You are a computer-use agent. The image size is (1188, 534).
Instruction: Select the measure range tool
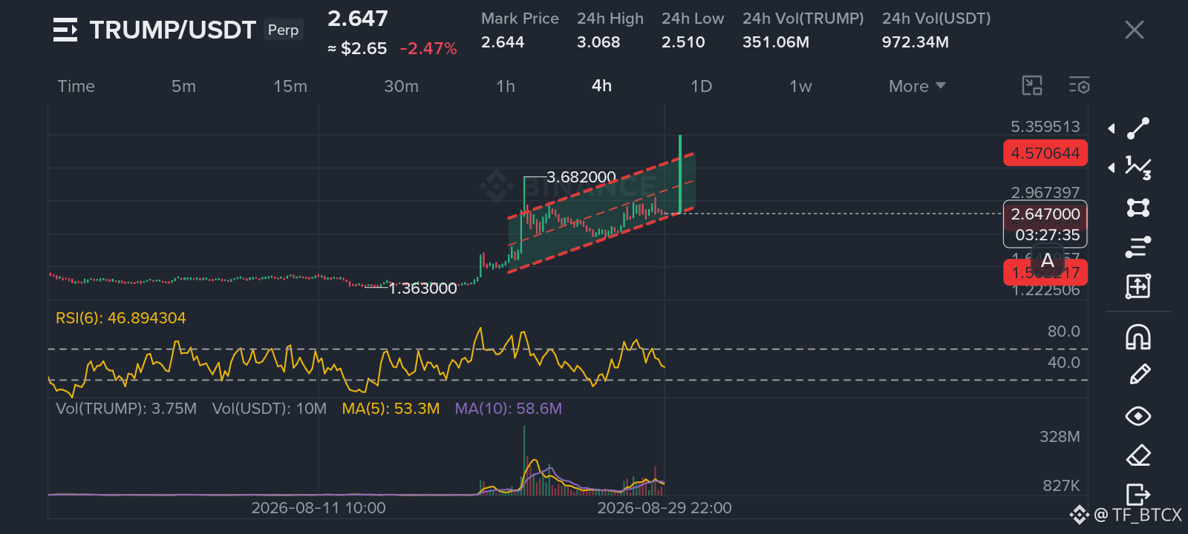[1138, 286]
